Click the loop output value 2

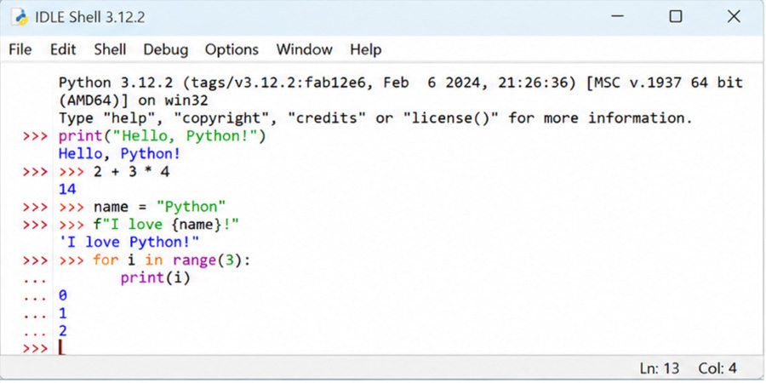pos(62,331)
